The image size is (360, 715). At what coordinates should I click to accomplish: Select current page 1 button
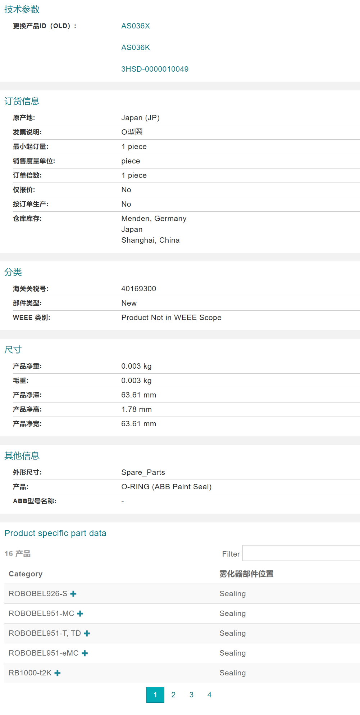(155, 695)
